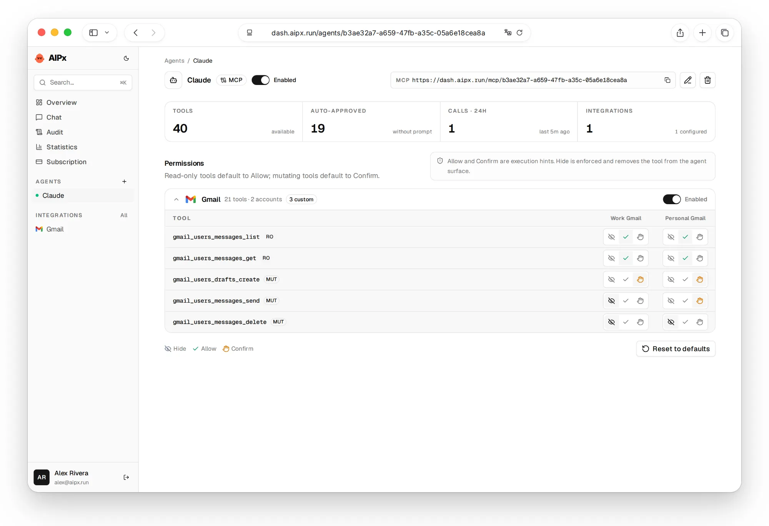The image size is (769, 526).
Task: Hide messages_get for Personal Gmail
Action: coord(671,258)
